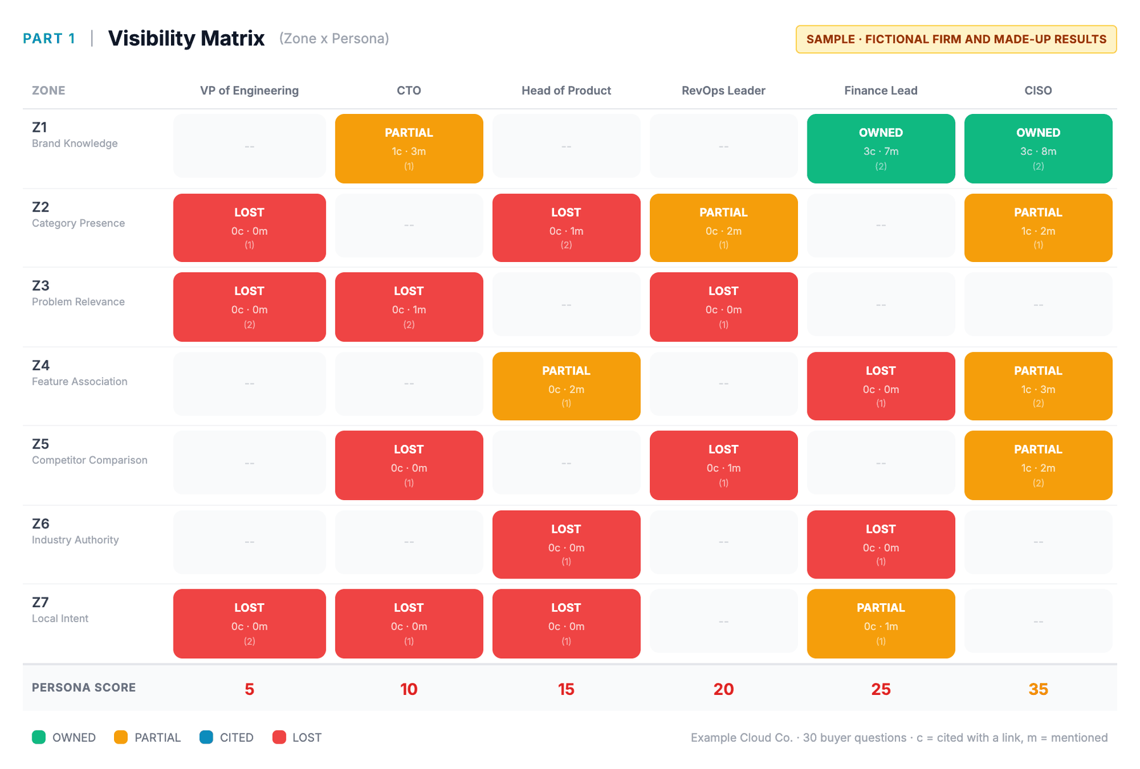Click the Example Cloud Co. footnote text

point(899,737)
